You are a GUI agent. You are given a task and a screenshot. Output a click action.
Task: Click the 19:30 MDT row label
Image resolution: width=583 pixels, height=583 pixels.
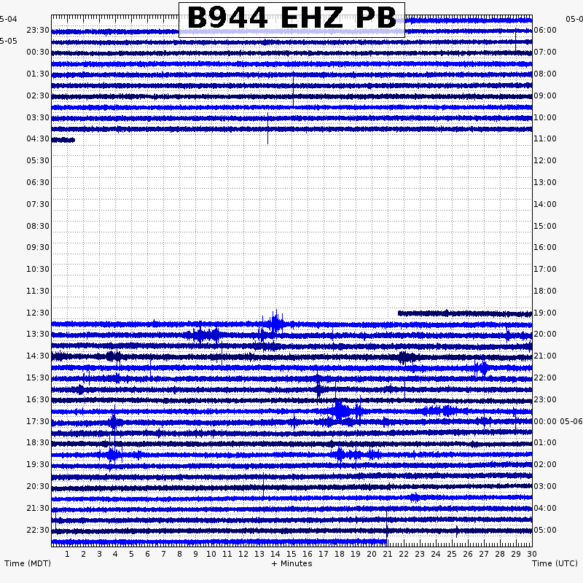point(38,464)
